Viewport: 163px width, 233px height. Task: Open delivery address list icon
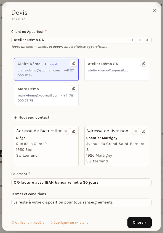[136, 131]
